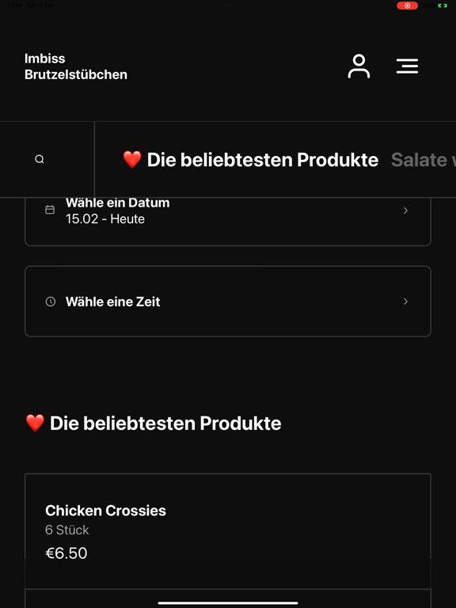The image size is (456, 608).
Task: Tap the €6.50 price of Chicken Crossies
Action: [66, 553]
